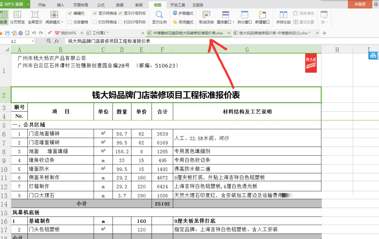Save the workbook with the floppy icon
379x239 pixels.
(7, 33)
